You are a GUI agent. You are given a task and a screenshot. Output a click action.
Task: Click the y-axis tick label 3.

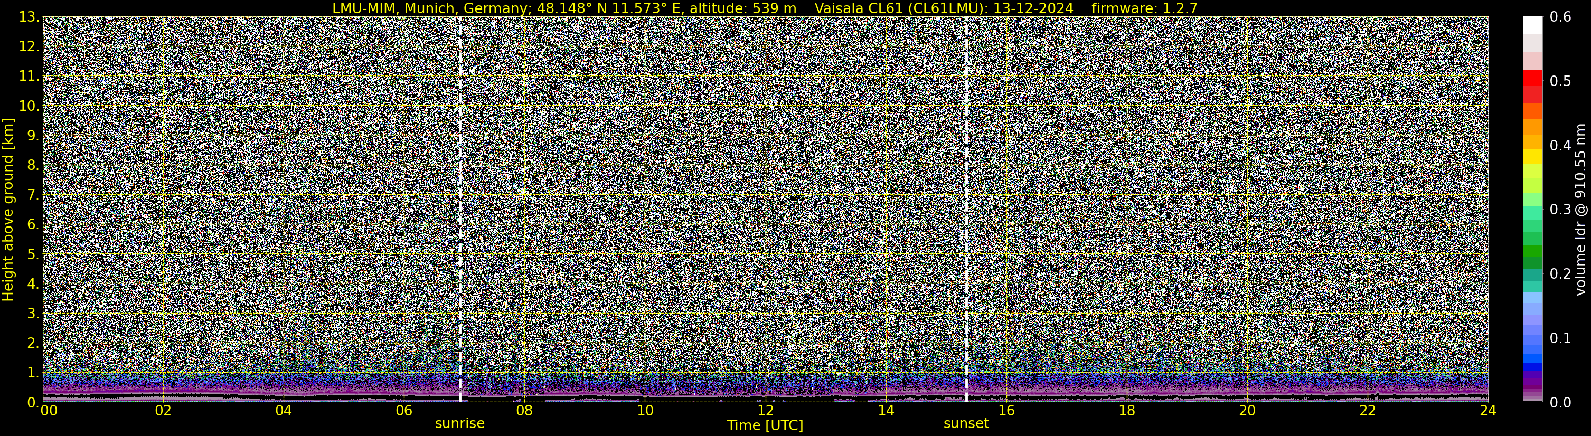[33, 314]
